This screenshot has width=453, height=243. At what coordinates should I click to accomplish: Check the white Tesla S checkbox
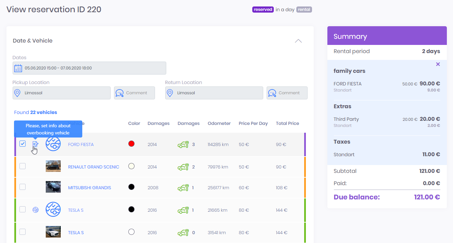(x=23, y=232)
